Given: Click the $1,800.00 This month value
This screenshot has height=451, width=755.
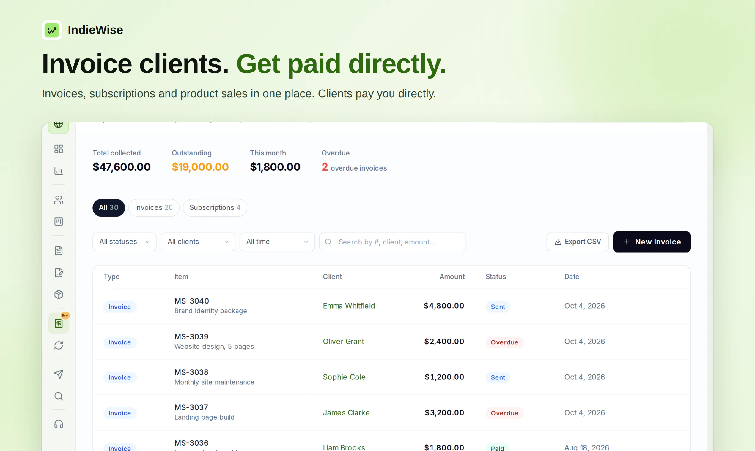Looking at the screenshot, I should point(275,167).
